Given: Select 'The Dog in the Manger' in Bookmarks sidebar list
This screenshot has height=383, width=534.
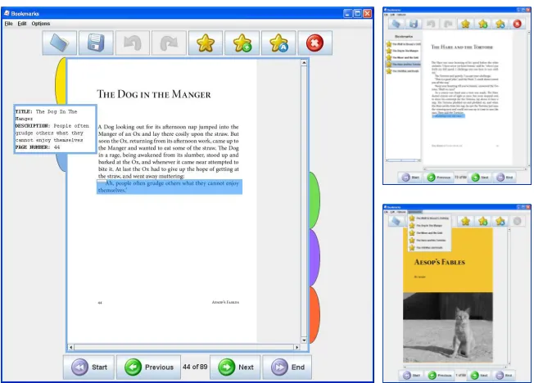Looking at the screenshot, I should (x=403, y=51).
